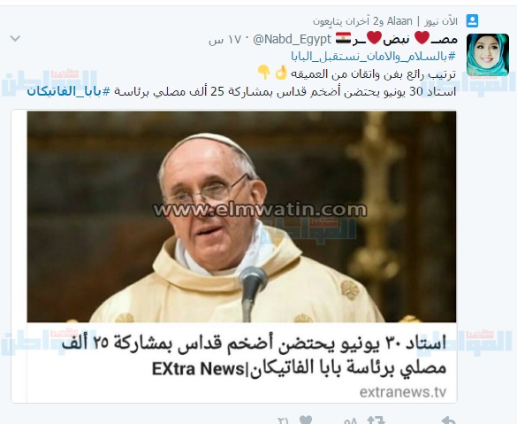Click the heart like icon below tweet
517x424 pixels.
306,420
